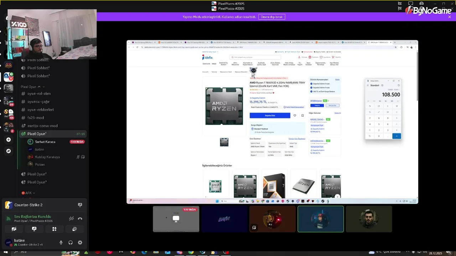Turn on the camera in the voice panel
Viewport: 456px width, 256px height.
[x=14, y=229]
